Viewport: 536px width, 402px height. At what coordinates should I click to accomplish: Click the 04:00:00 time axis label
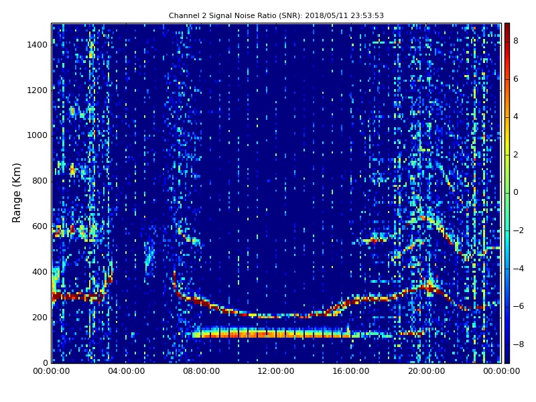pyautogui.click(x=126, y=371)
